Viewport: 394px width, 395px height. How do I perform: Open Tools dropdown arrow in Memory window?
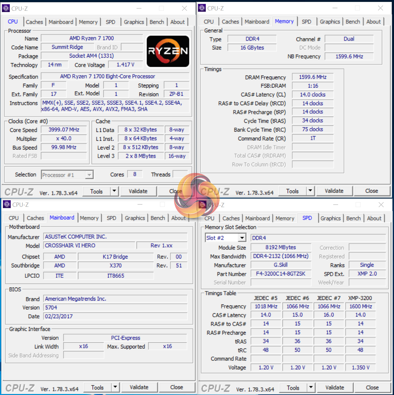click(310, 190)
